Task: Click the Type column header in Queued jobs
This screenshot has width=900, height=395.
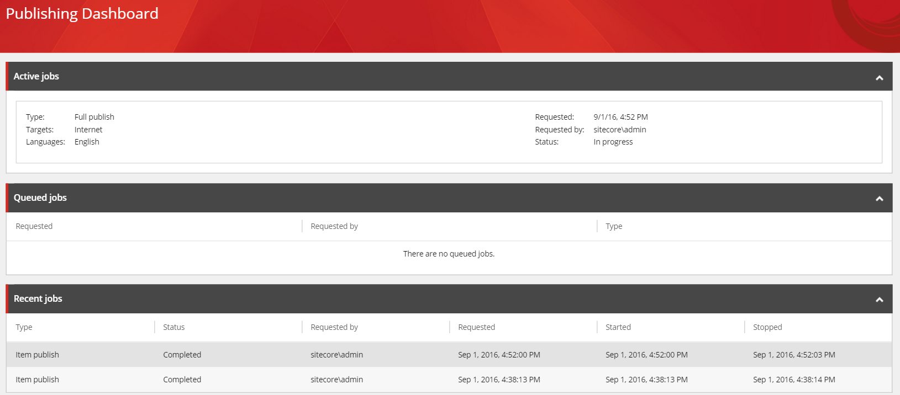Action: pyautogui.click(x=614, y=226)
